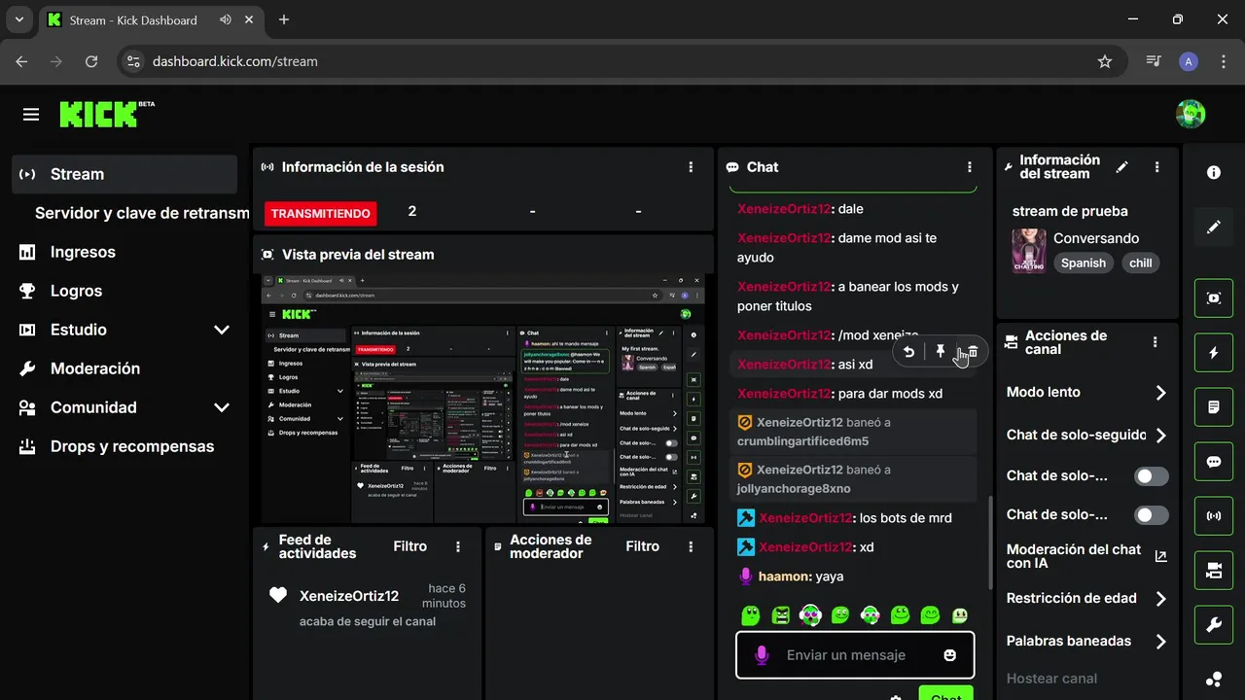This screenshot has width=1245, height=700.
Task: Open Modo lento settings arrow
Action: (1160, 393)
